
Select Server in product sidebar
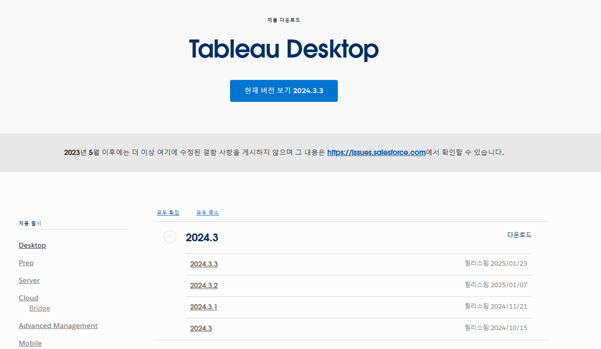coord(29,280)
